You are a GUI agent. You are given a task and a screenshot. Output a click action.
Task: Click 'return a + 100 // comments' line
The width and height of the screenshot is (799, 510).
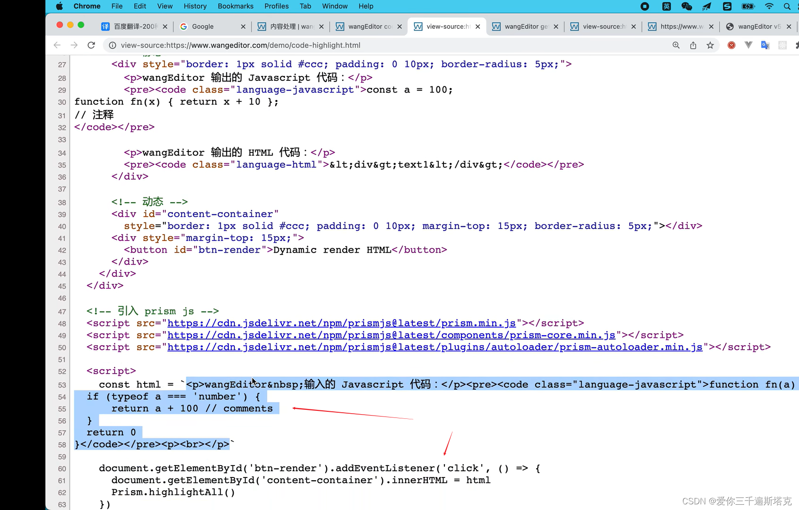tap(192, 408)
